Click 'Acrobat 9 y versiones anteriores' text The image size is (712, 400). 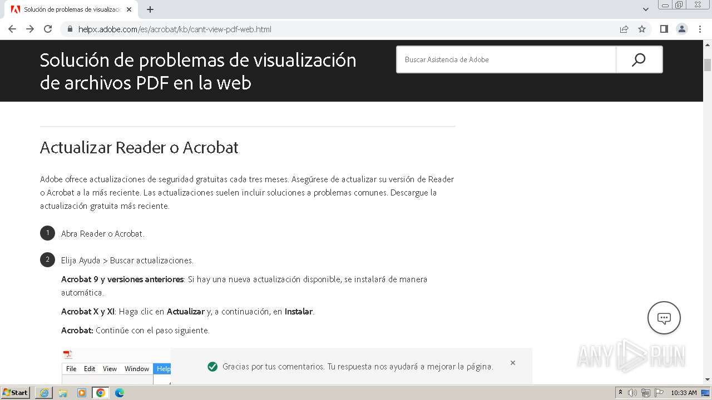(122, 279)
